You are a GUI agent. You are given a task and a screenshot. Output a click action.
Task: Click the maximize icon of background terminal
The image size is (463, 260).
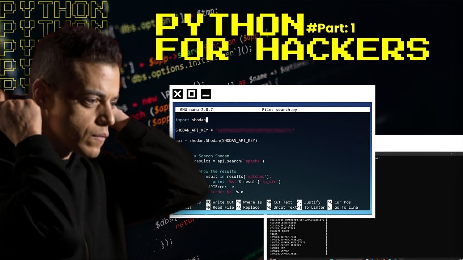[x=458, y=153]
